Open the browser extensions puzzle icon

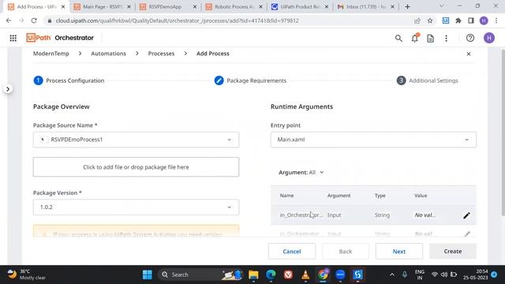[458, 21]
